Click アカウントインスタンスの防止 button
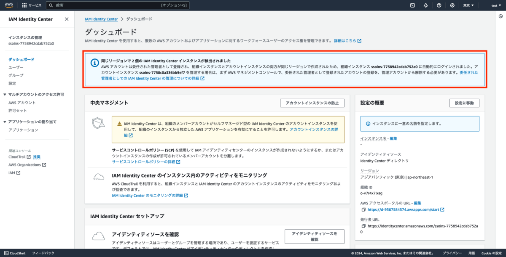The width and height of the screenshot is (506, 257). (312, 103)
